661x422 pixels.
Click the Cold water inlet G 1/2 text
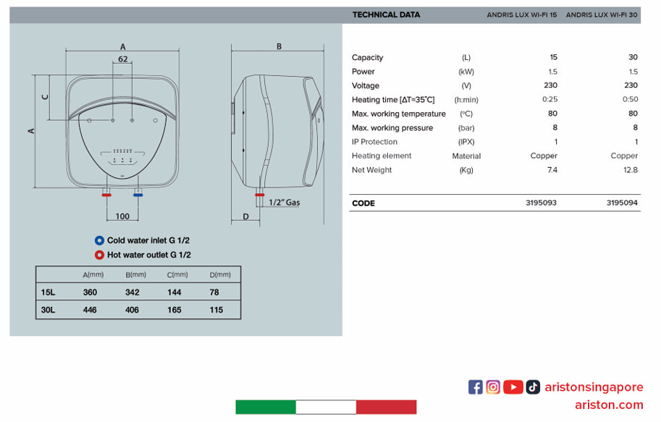click(x=148, y=241)
